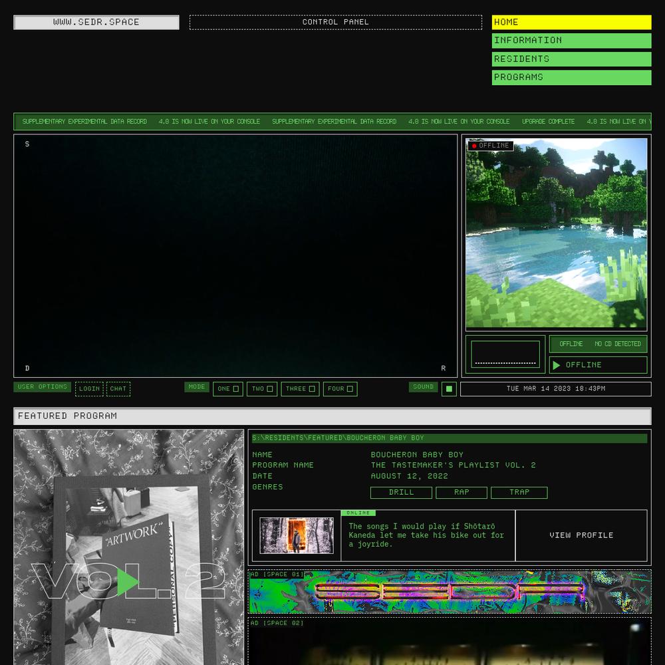Click the CONTROL PANEL header box
Screen dimensions: 665x665
(x=335, y=22)
